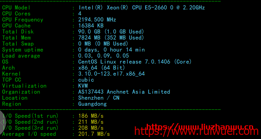Click the Guangdong region value

92,104
